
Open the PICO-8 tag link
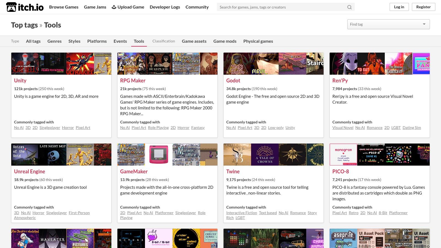coord(341,171)
